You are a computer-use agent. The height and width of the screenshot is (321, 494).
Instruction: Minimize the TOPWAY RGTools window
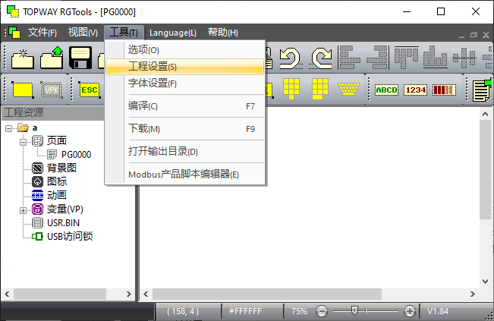(x=407, y=11)
